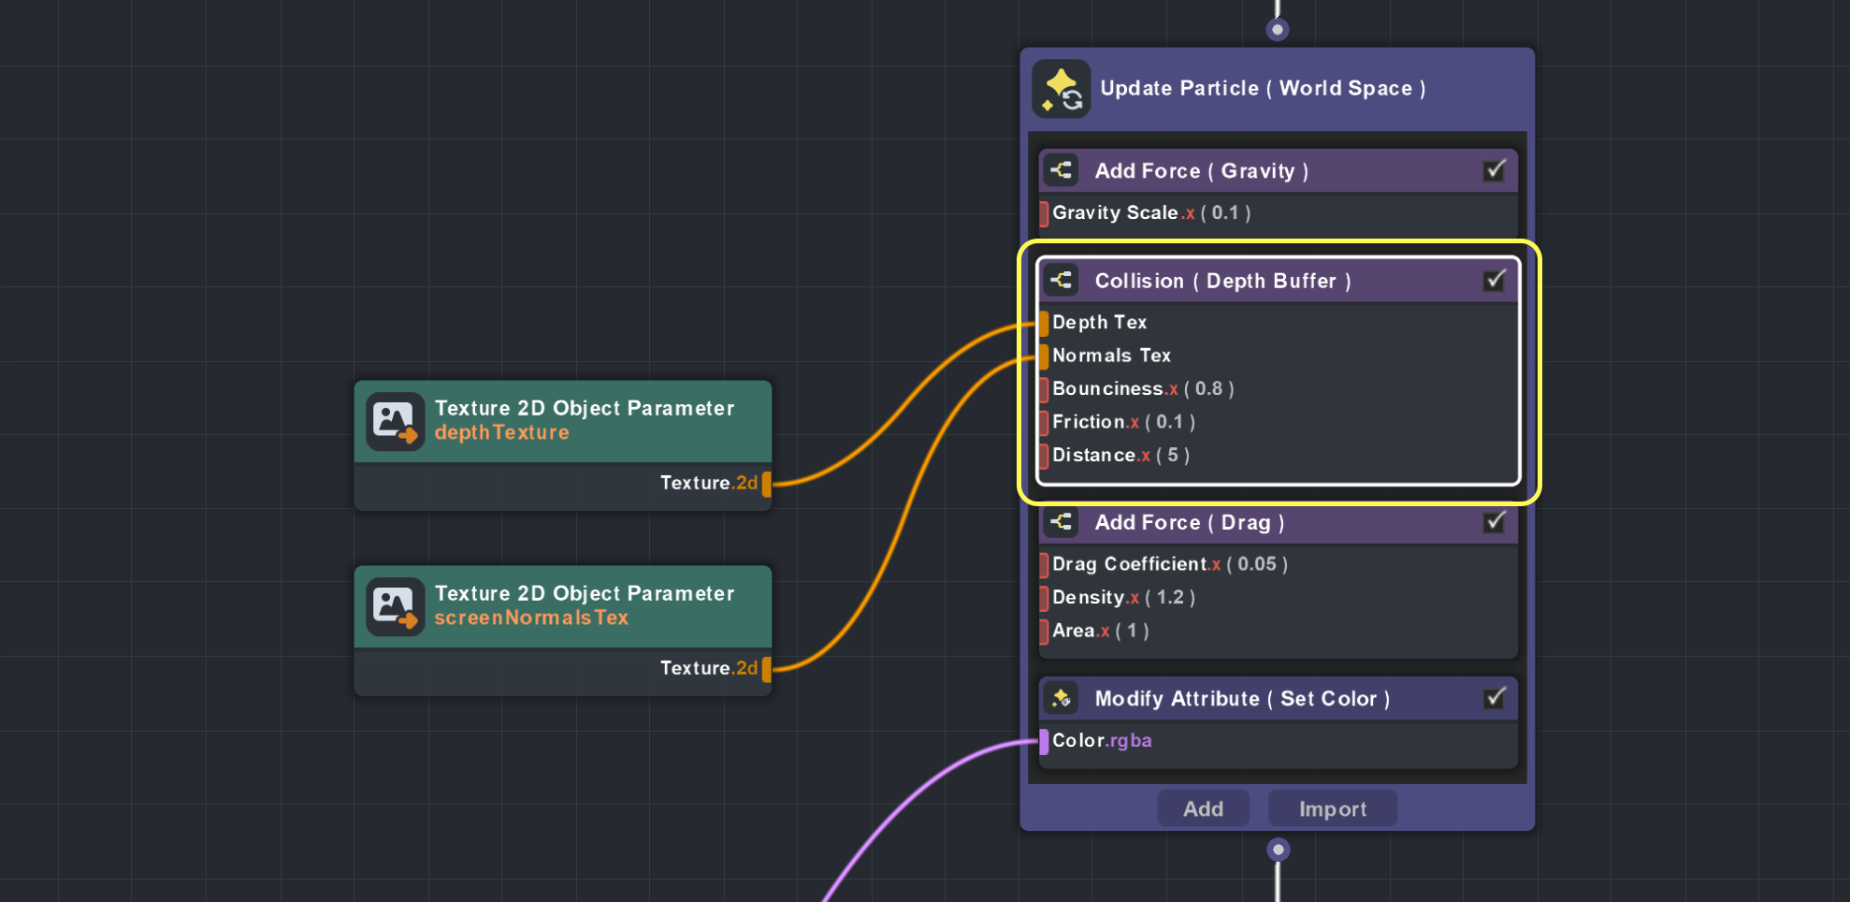This screenshot has width=1850, height=902.
Task: Toggle the Add Force Drag checkbox
Action: [x=1495, y=522]
